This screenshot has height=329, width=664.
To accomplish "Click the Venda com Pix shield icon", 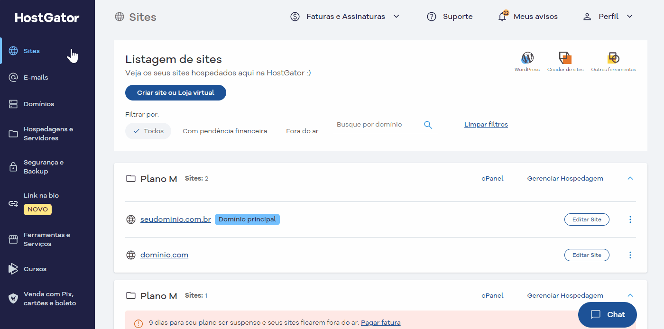I will pyautogui.click(x=13, y=299).
